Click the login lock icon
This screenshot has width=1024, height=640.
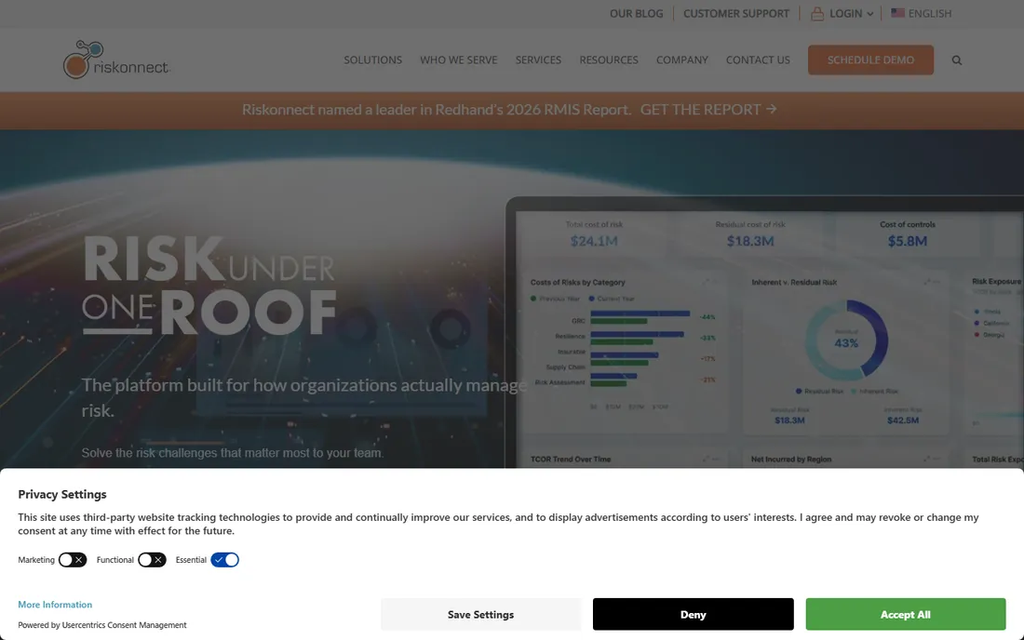tap(817, 13)
